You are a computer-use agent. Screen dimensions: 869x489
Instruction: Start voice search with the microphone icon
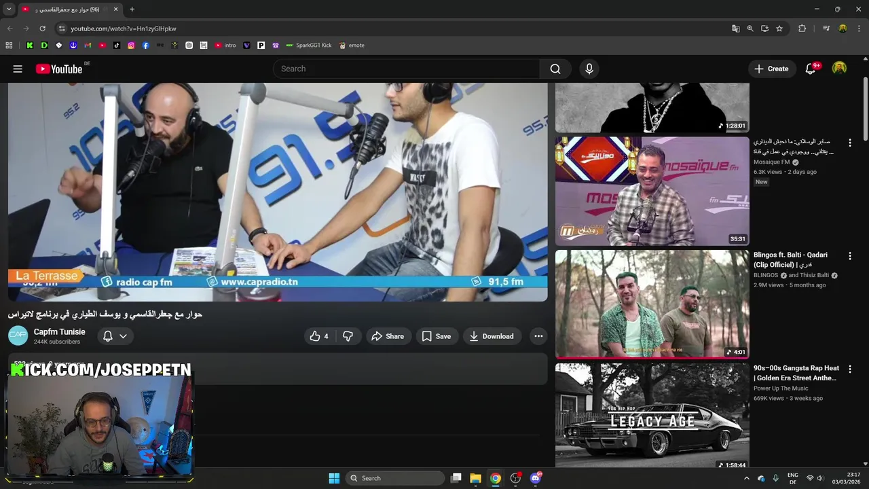click(x=589, y=69)
